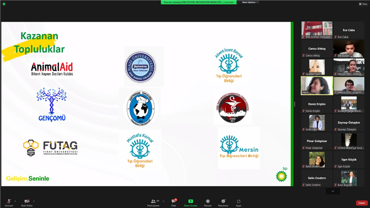Open video options arrow beside Start Video

(34, 201)
